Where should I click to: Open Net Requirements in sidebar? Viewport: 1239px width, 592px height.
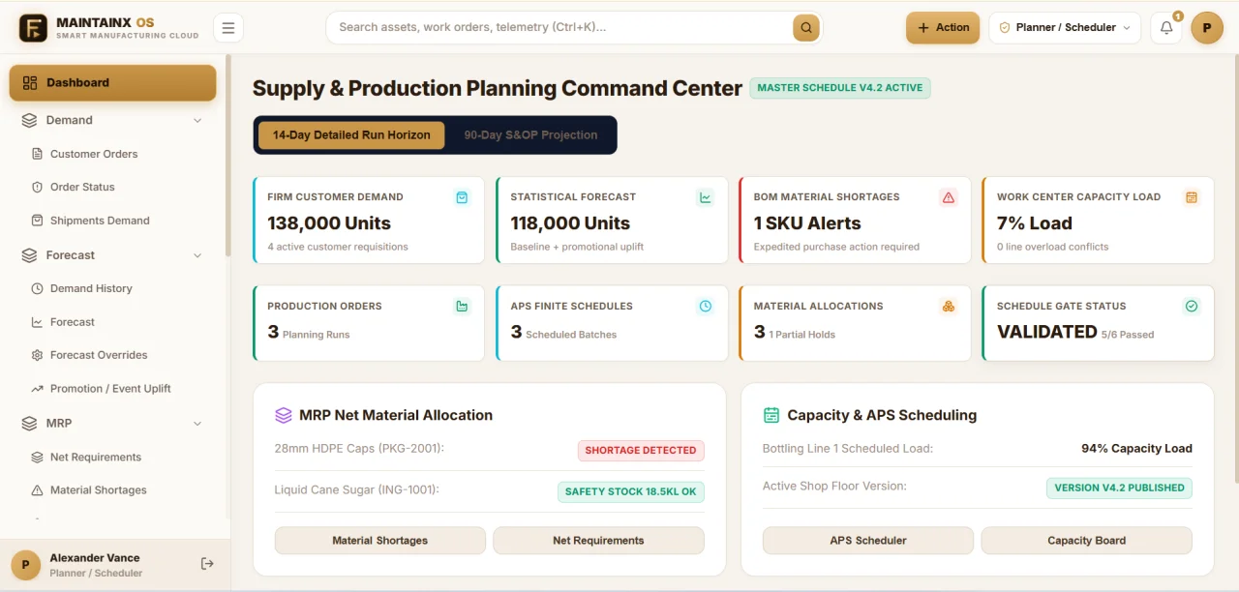(x=96, y=458)
